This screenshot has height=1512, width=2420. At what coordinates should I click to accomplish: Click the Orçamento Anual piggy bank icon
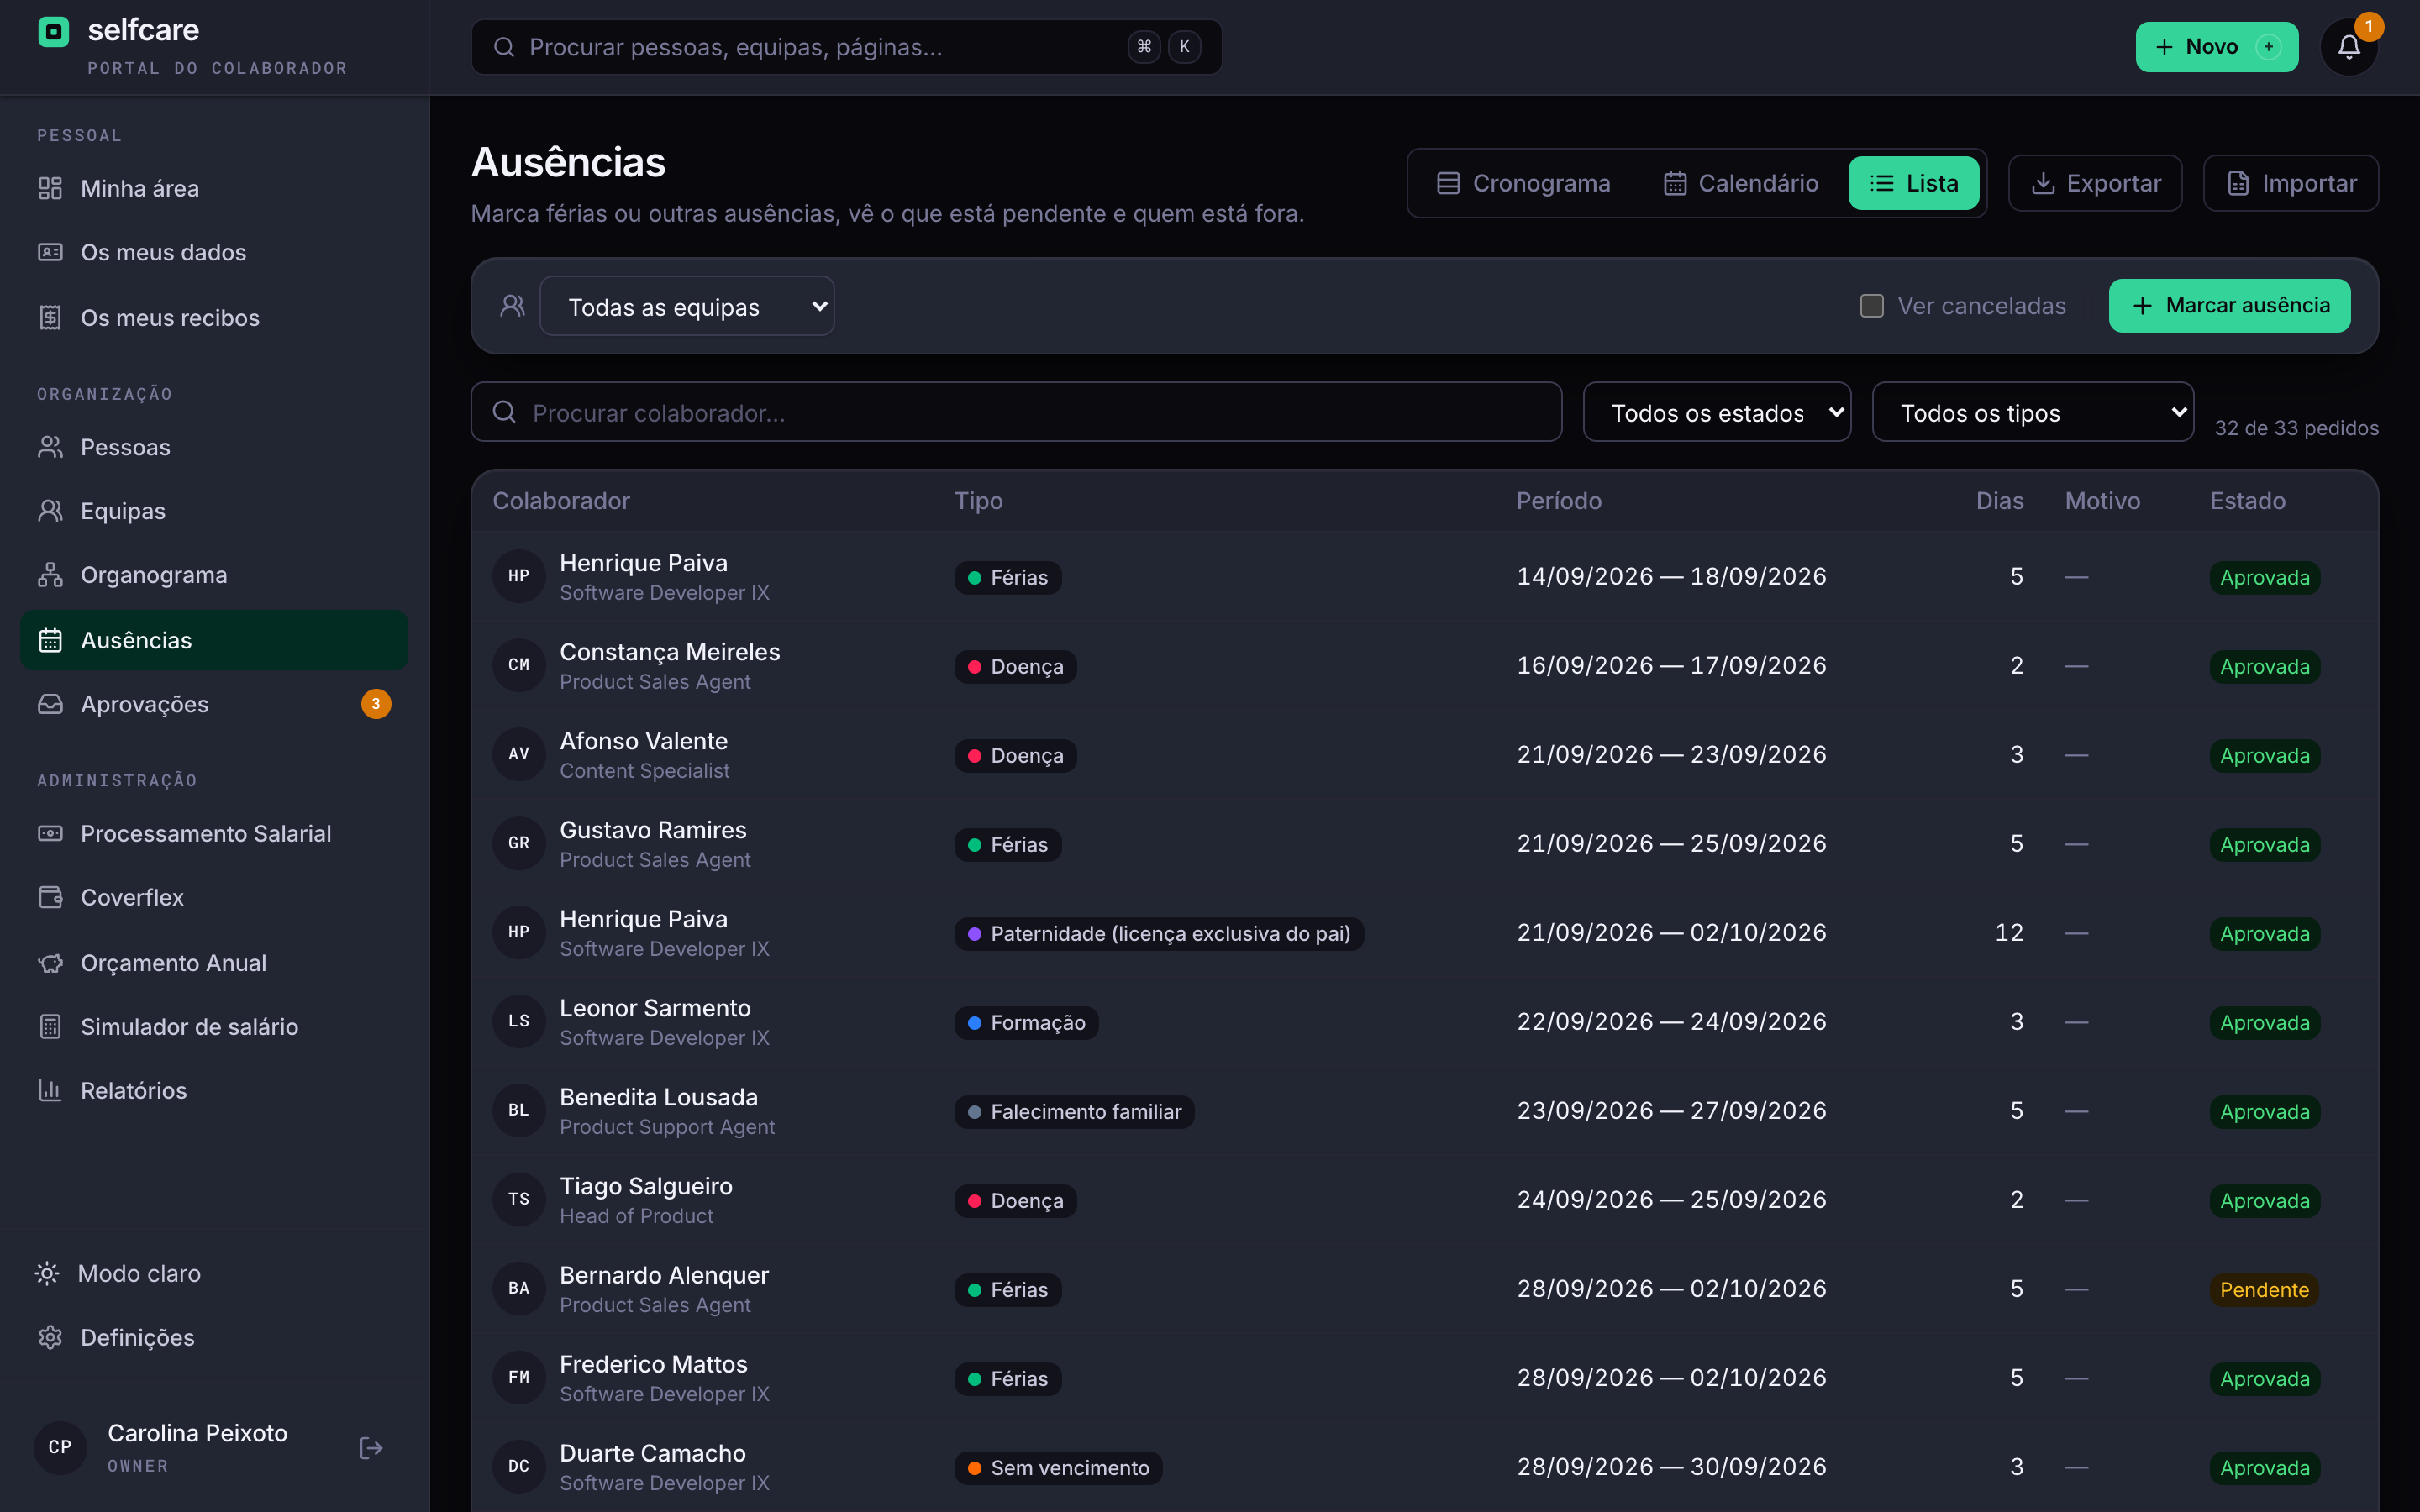[x=50, y=963]
